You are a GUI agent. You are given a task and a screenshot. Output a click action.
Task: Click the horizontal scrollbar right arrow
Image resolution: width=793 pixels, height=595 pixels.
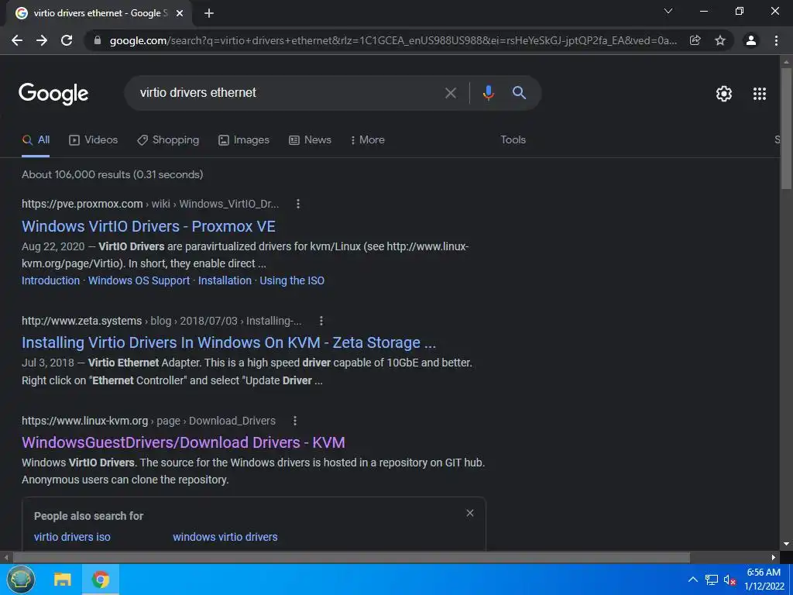point(774,558)
